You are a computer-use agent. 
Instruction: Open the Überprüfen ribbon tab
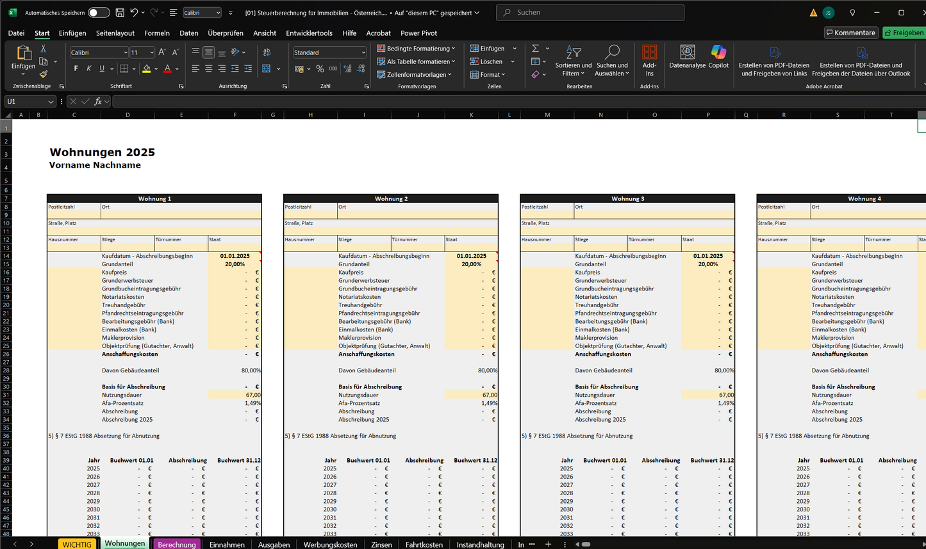point(226,33)
